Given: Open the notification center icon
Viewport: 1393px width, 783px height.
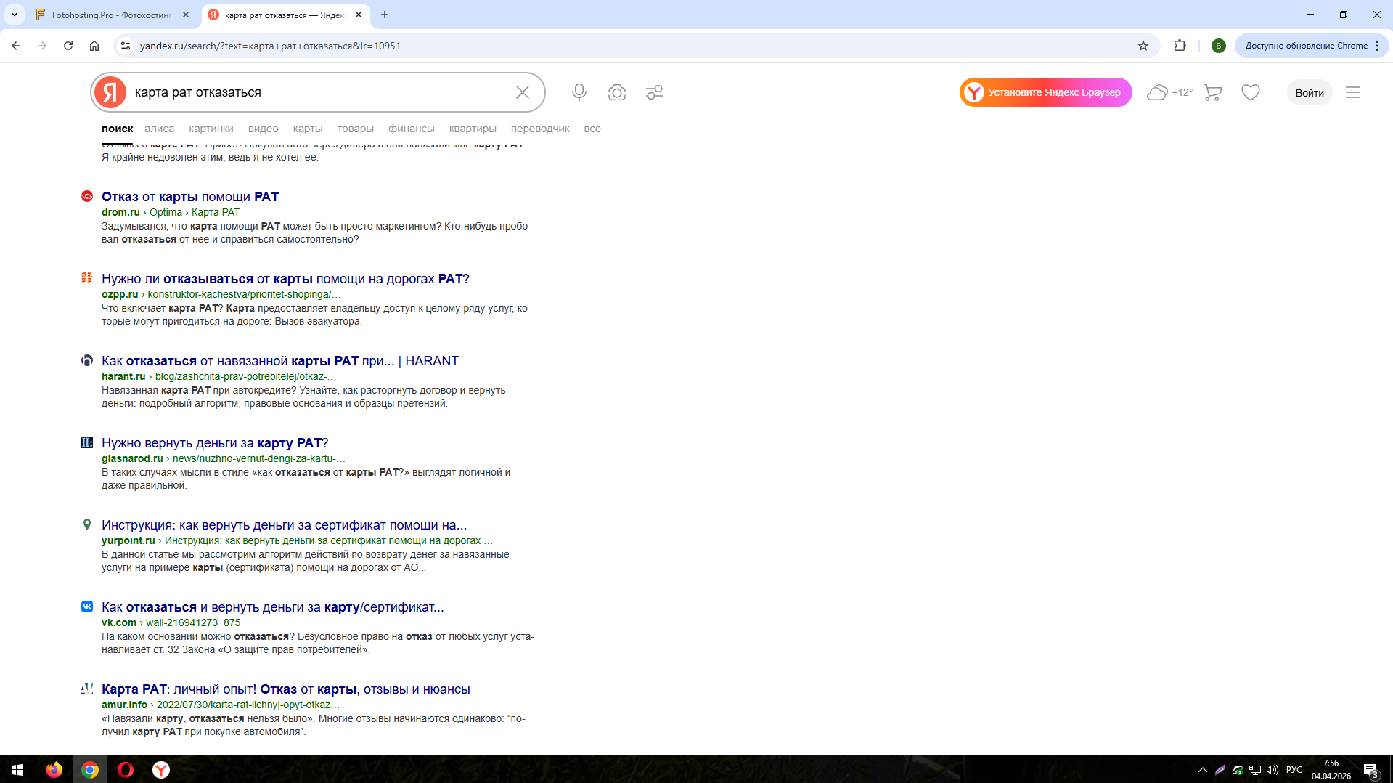Looking at the screenshot, I should 1370,770.
